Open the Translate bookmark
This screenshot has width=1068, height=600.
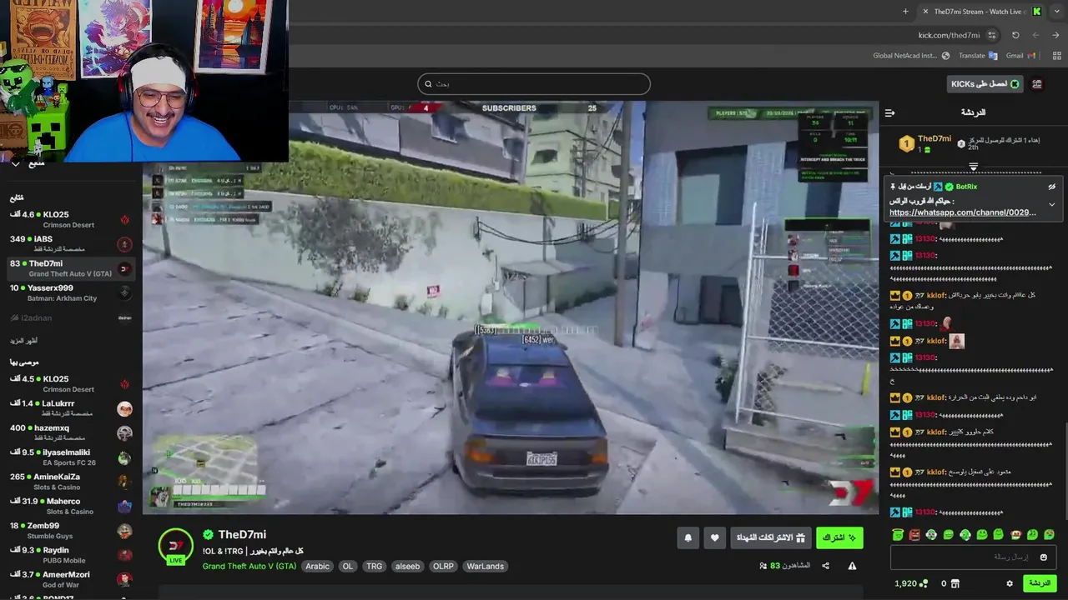point(978,56)
